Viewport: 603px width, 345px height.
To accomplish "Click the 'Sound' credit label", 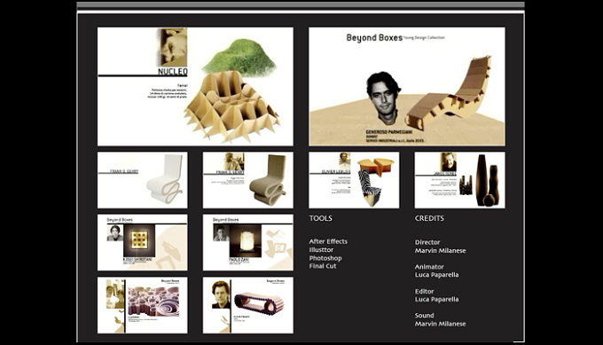I will [x=424, y=316].
